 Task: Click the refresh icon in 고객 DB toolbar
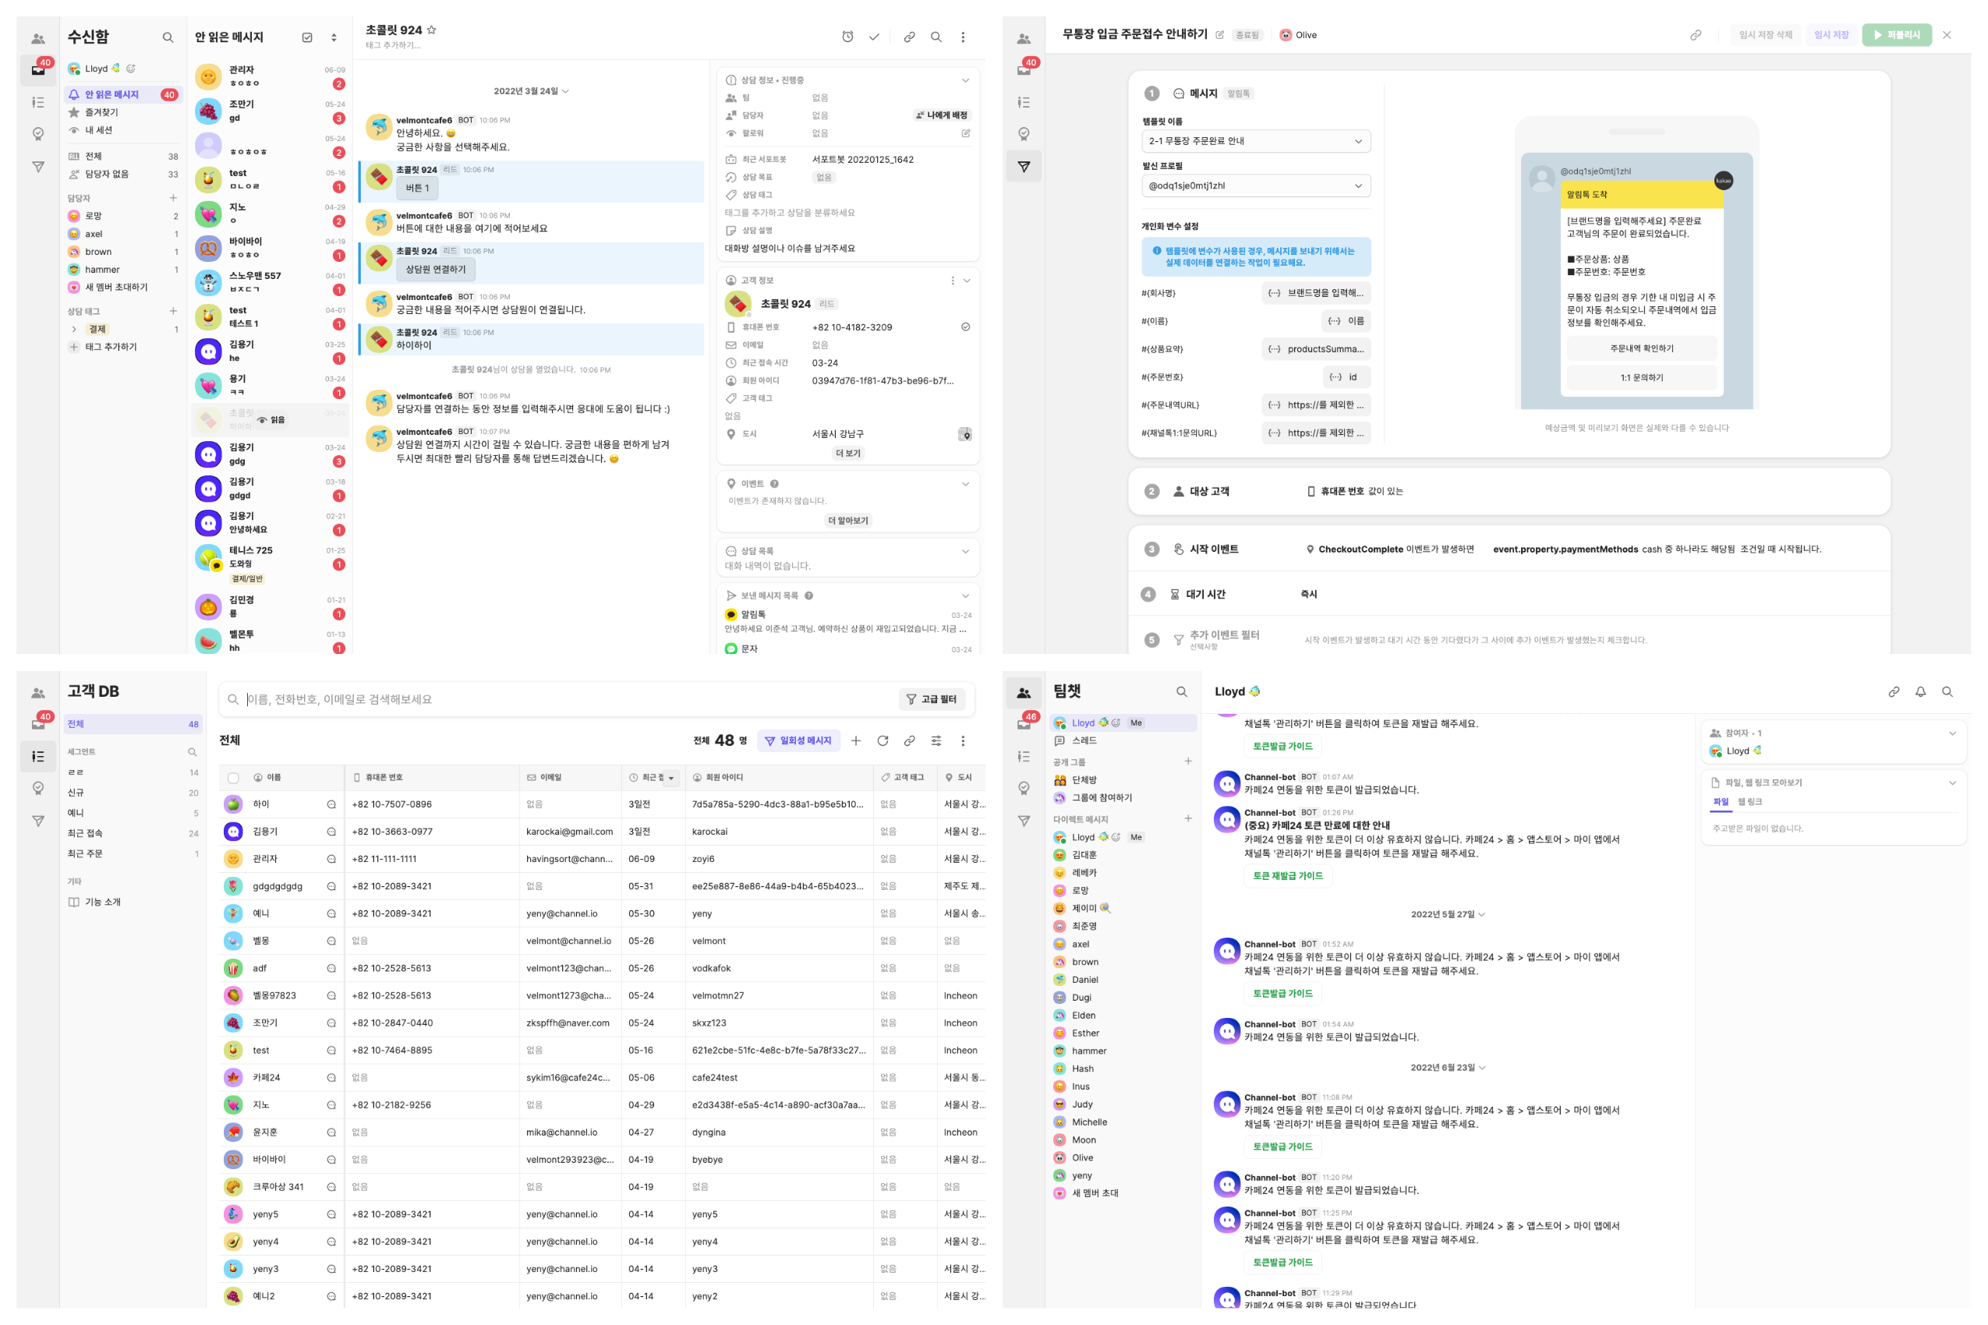pos(883,741)
